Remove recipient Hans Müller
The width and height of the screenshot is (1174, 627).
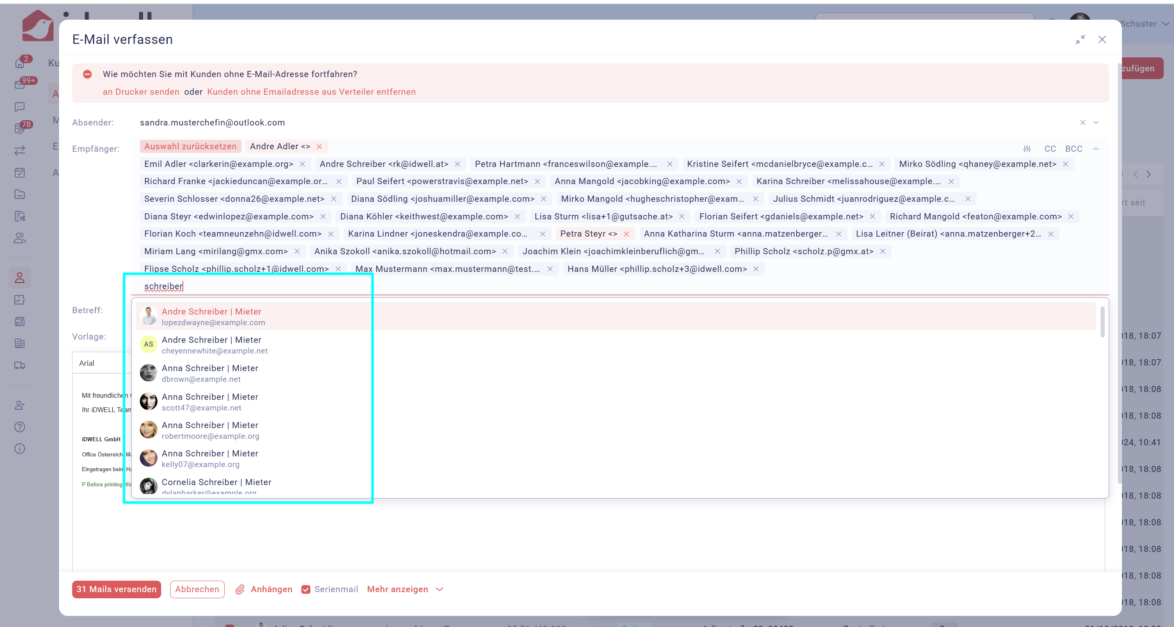click(x=756, y=269)
